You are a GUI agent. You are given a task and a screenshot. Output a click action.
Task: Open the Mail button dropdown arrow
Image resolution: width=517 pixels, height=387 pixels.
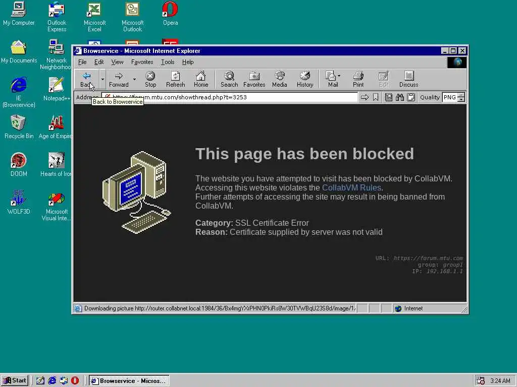[x=339, y=76]
